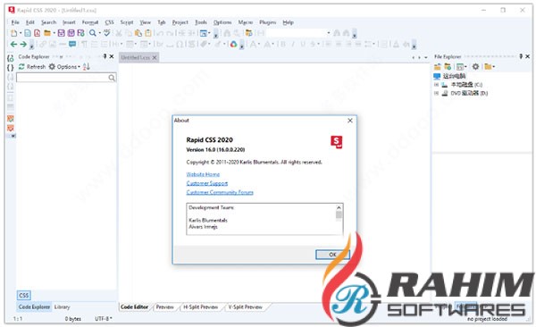Click 'Karlis Blumentals' in Development Team list
Viewport: 536px width, 327px height.
pos(208,221)
